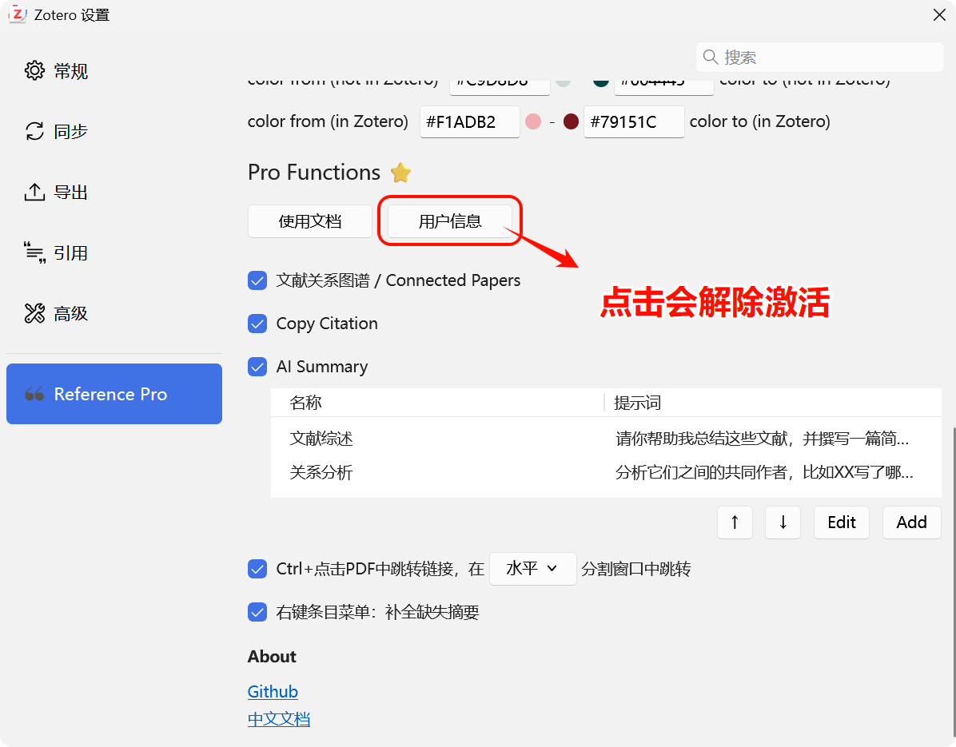
Task: Move prompt down with ↓ button
Action: [x=783, y=523]
